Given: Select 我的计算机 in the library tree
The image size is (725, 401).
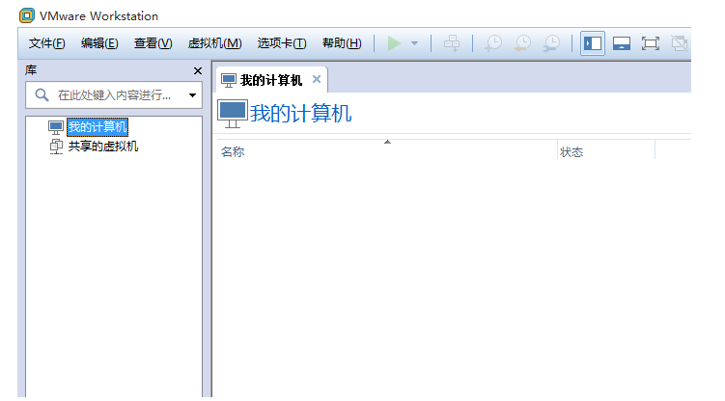Looking at the screenshot, I should pos(98,126).
